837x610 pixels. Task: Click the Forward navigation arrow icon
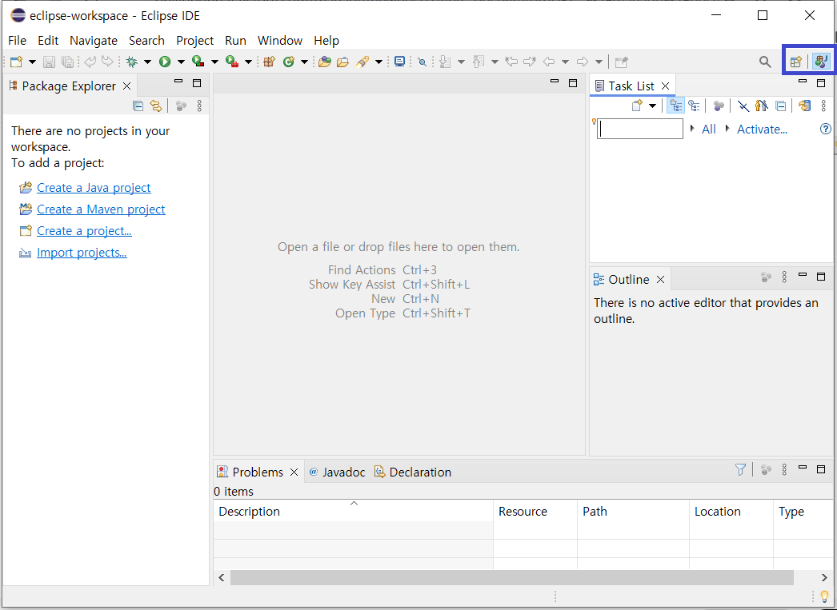coord(583,62)
